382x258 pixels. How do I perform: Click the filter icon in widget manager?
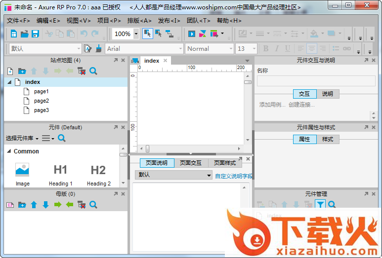click(x=320, y=205)
